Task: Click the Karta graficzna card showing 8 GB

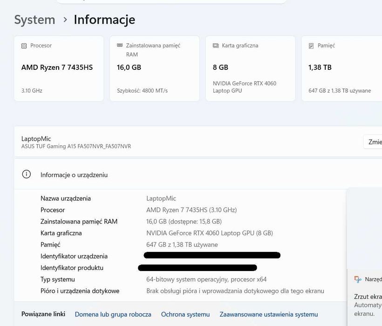Action: [251, 68]
